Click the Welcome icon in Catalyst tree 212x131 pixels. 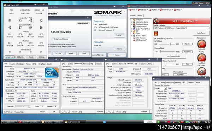[x=134, y=20]
